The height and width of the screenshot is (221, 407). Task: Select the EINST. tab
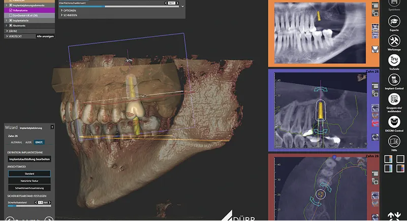[39, 142]
